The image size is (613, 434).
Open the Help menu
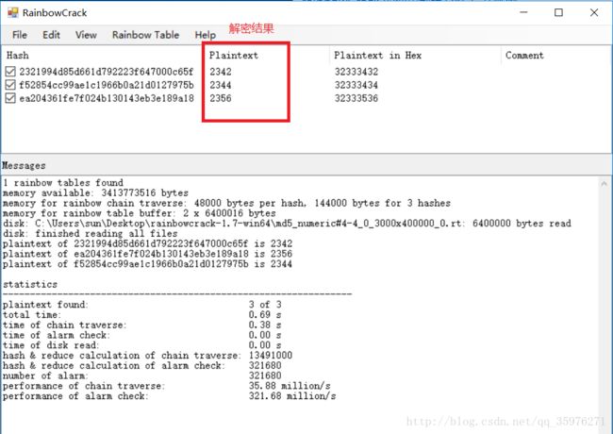(206, 35)
